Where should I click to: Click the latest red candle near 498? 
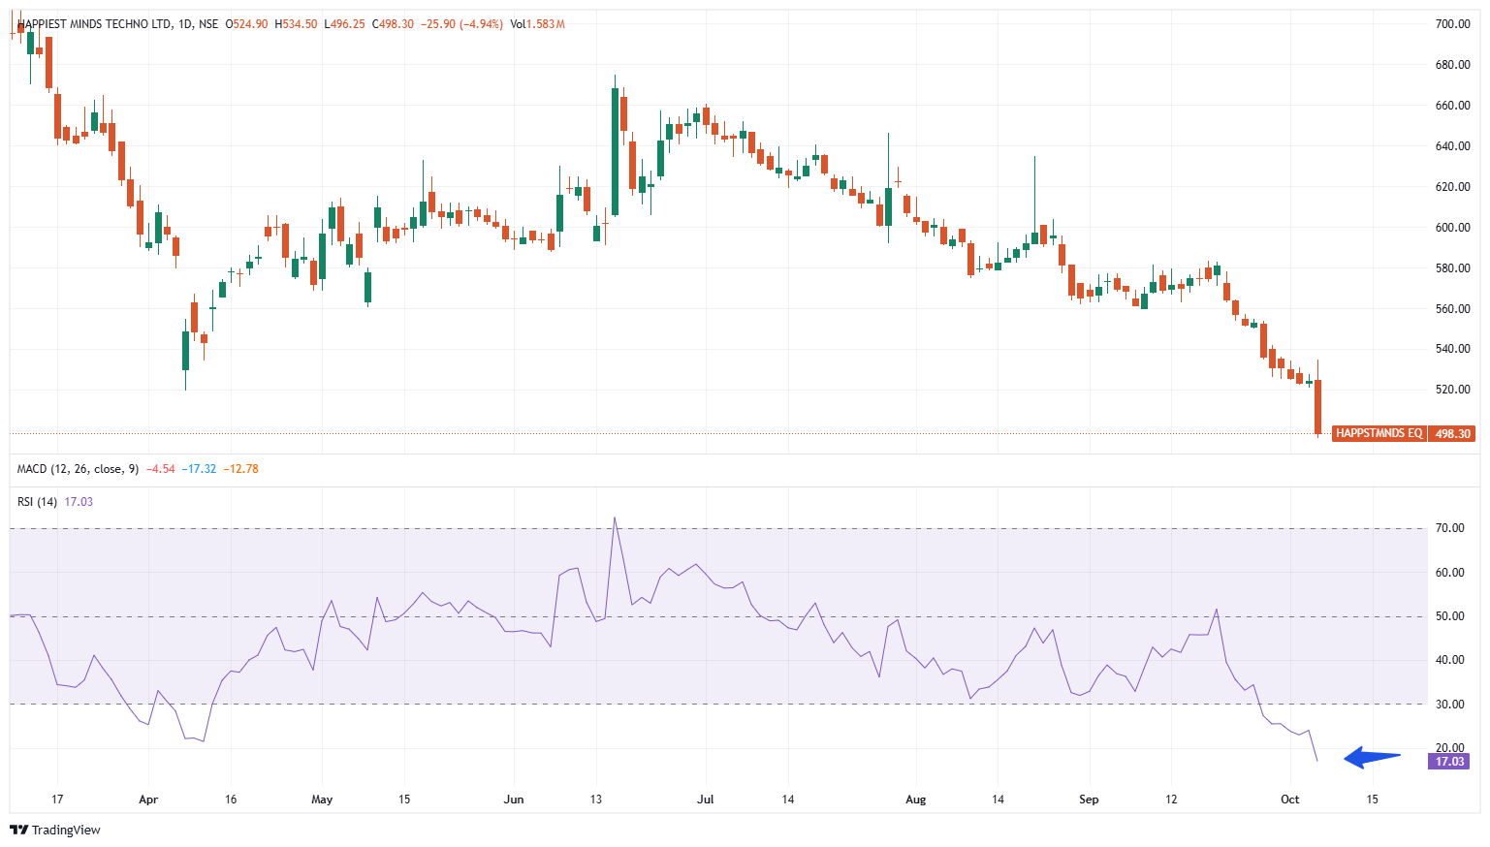[x=1317, y=407]
